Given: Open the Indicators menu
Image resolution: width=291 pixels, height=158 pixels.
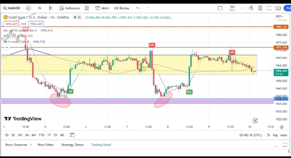Looking at the screenshot, I should [x=70, y=8].
